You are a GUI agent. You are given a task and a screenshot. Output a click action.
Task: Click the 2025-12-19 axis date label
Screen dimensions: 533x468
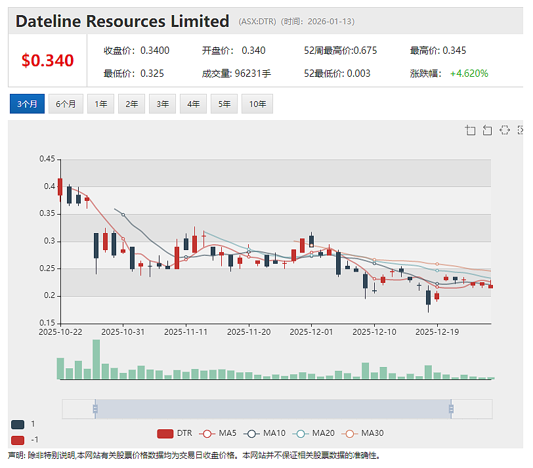[437, 331]
